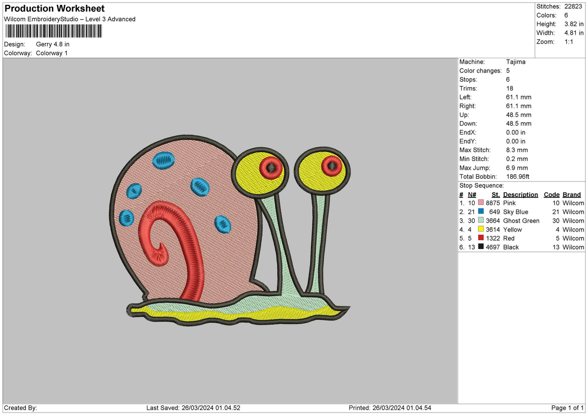Viewport: 588px width, 415px height.
Task: Click the Pink color swatch in stop sequence
Action: [x=481, y=203]
